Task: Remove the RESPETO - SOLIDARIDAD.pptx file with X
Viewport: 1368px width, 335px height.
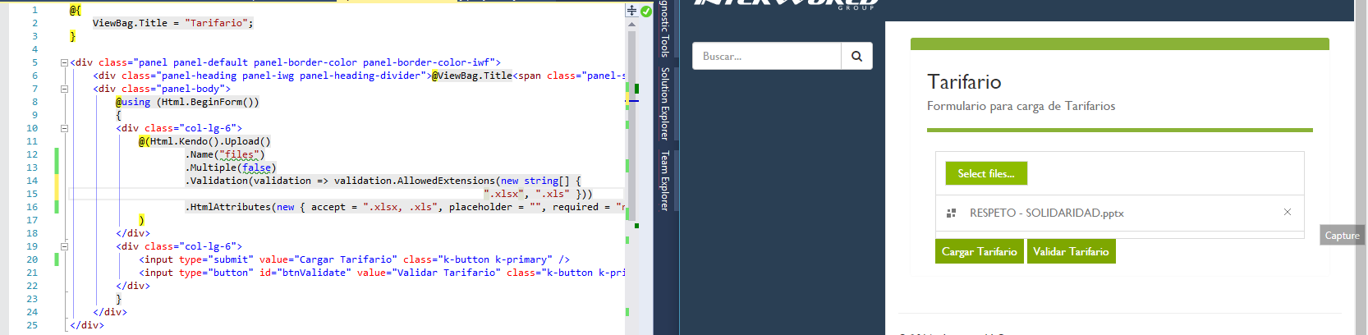Action: (x=1288, y=212)
